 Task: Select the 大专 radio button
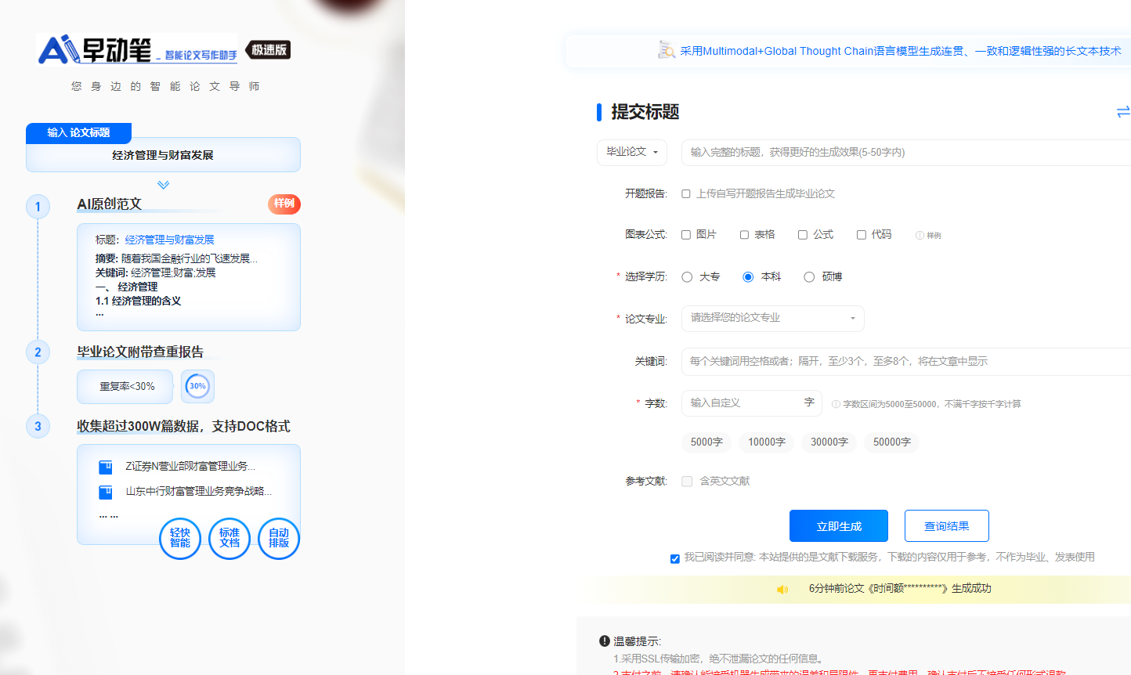[x=687, y=276]
